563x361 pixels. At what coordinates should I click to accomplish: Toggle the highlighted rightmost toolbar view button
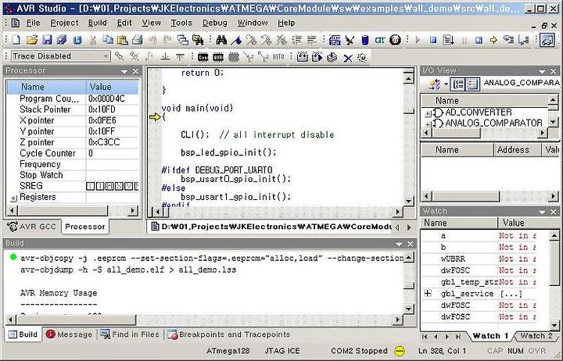[x=547, y=40]
